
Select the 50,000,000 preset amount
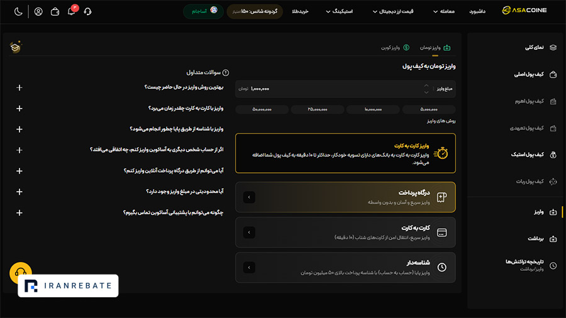click(262, 109)
